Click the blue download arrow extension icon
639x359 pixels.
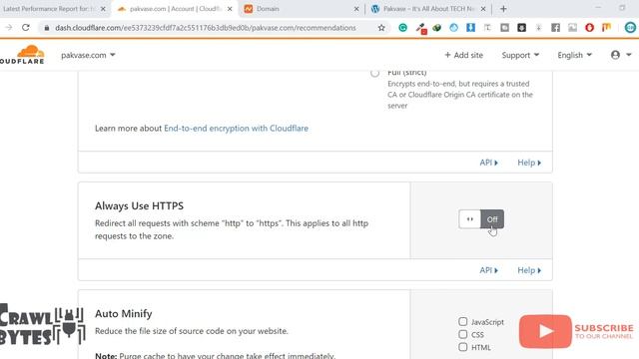pos(470,28)
